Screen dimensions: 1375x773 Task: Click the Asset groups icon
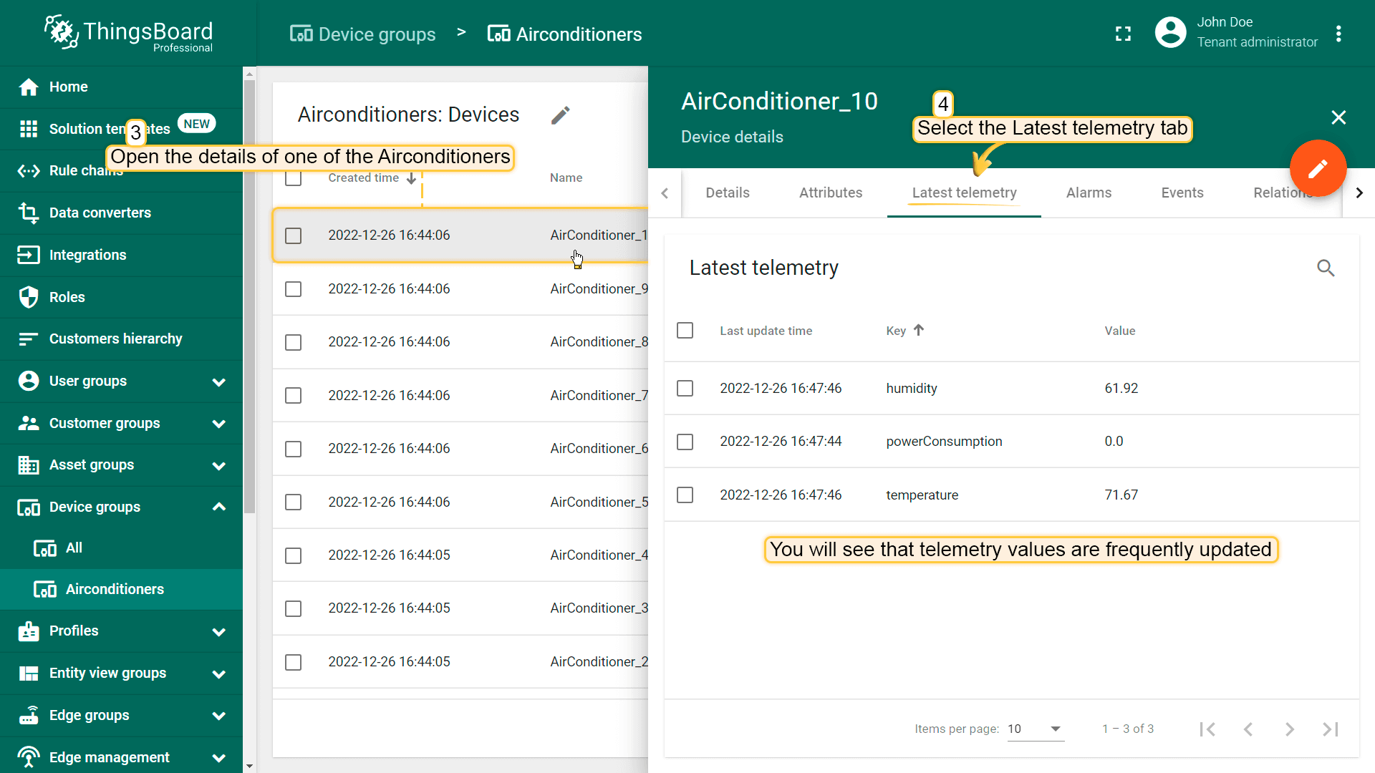pyautogui.click(x=29, y=465)
